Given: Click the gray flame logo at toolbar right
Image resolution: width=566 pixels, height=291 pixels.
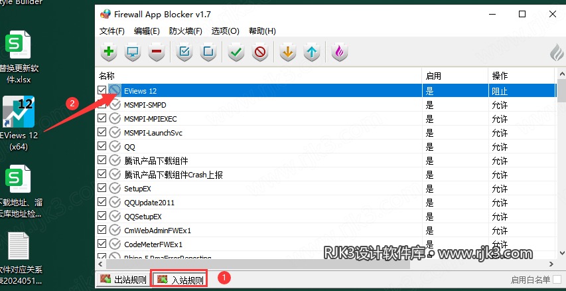Looking at the screenshot, I should (557, 52).
